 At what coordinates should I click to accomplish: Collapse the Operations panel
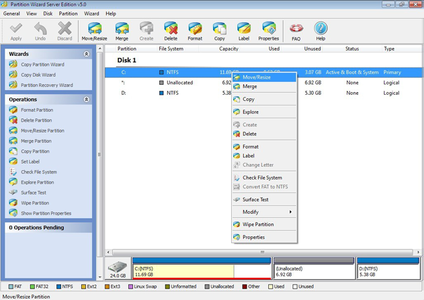(x=86, y=100)
